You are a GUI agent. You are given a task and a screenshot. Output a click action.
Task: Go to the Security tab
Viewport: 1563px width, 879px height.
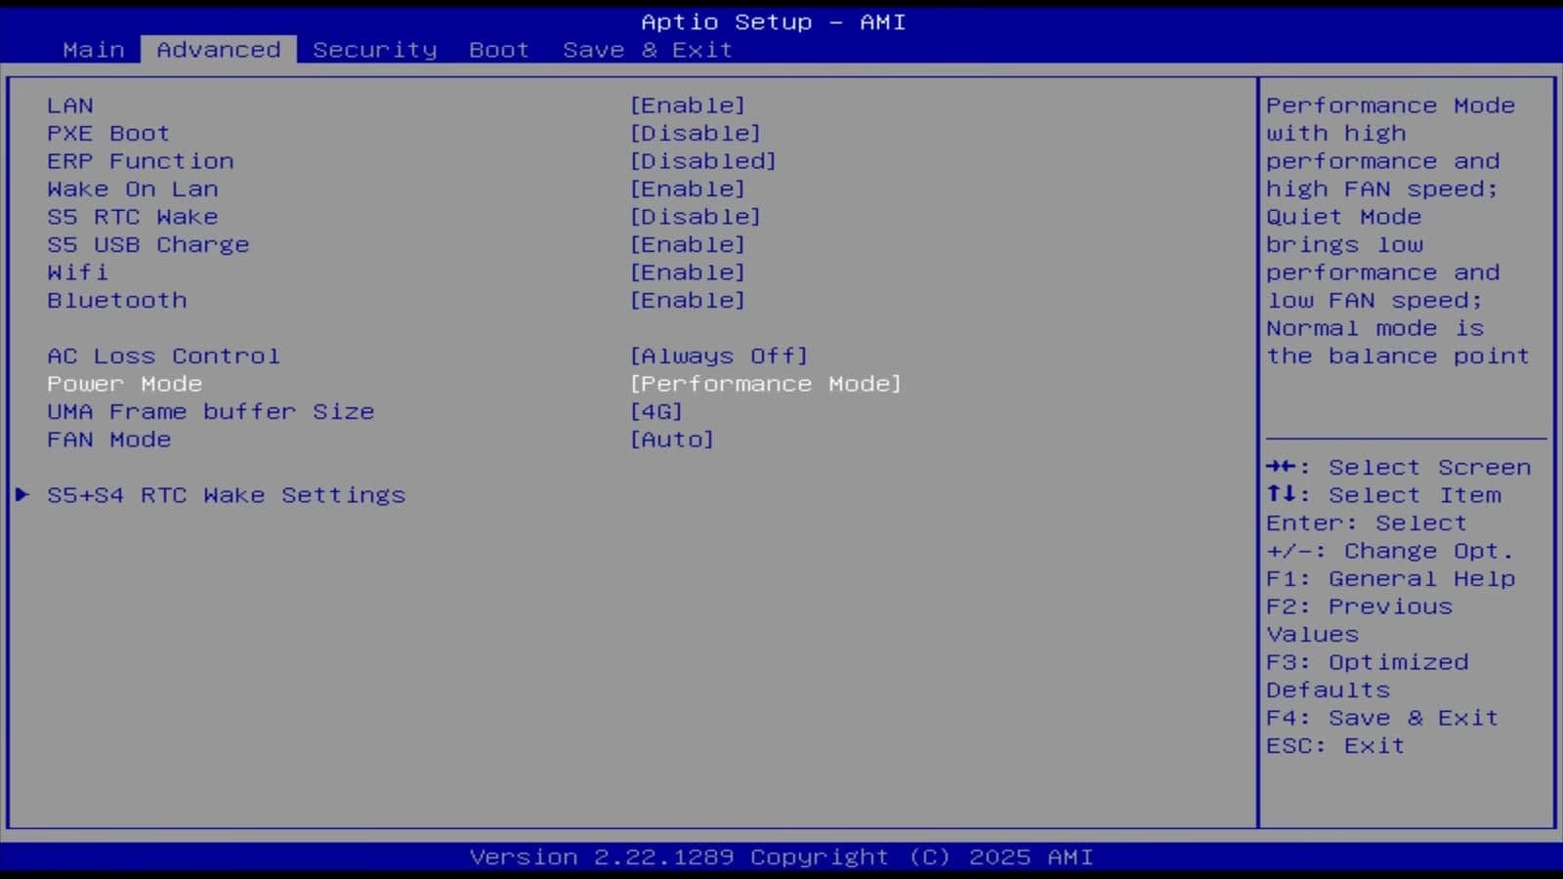click(x=375, y=50)
